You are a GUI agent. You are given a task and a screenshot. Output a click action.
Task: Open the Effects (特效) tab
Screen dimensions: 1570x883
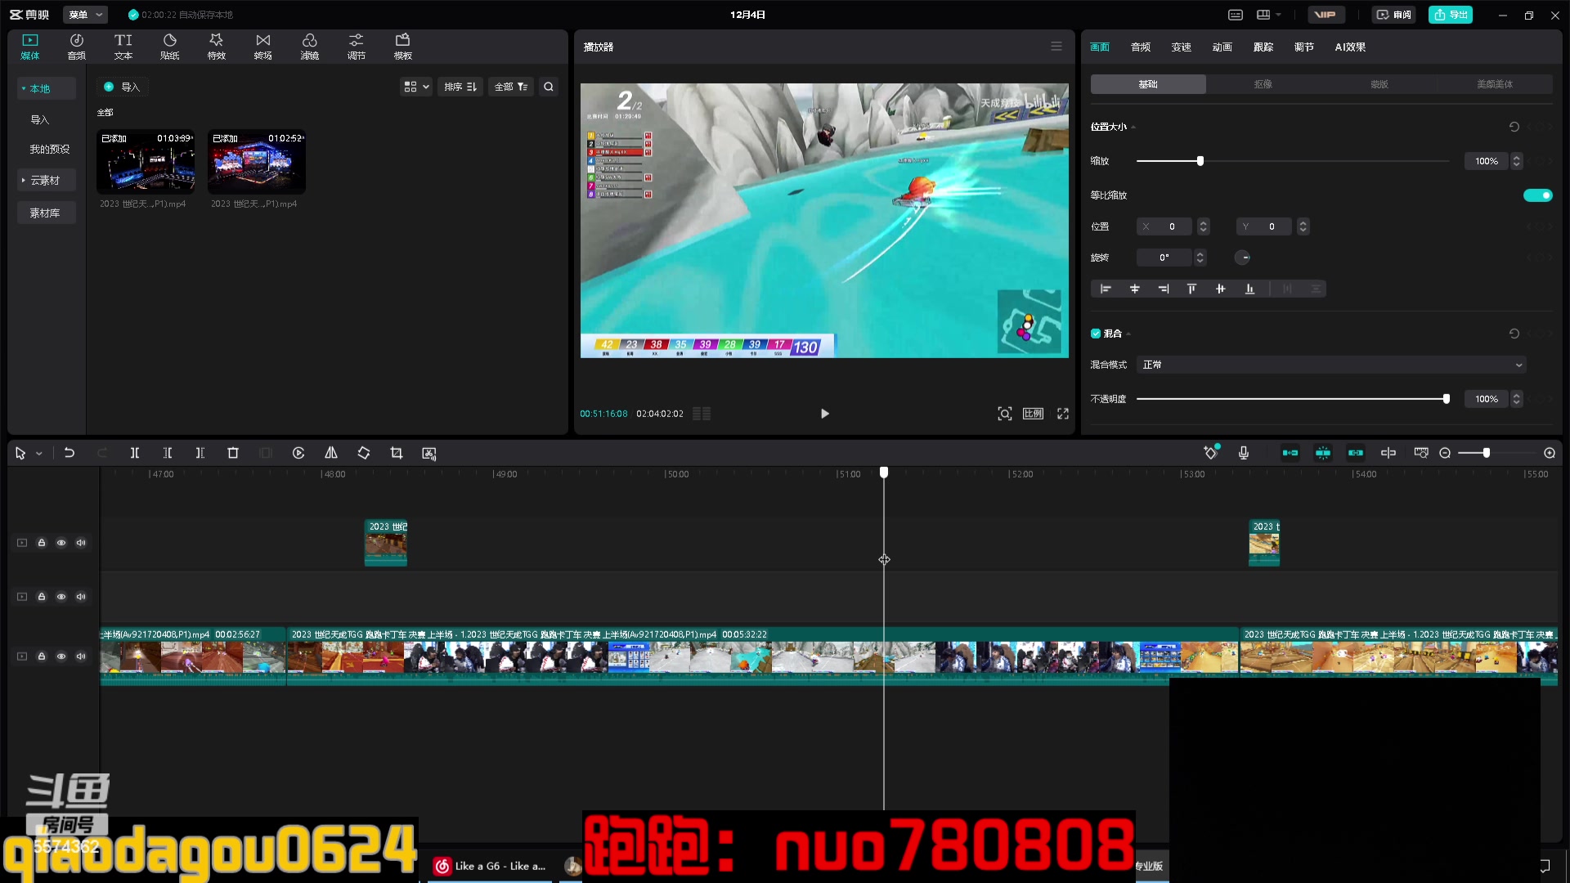[x=217, y=47]
